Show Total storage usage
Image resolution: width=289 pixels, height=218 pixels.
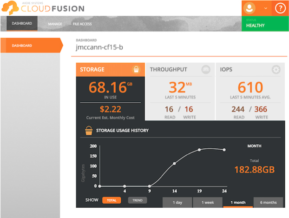[112, 200]
